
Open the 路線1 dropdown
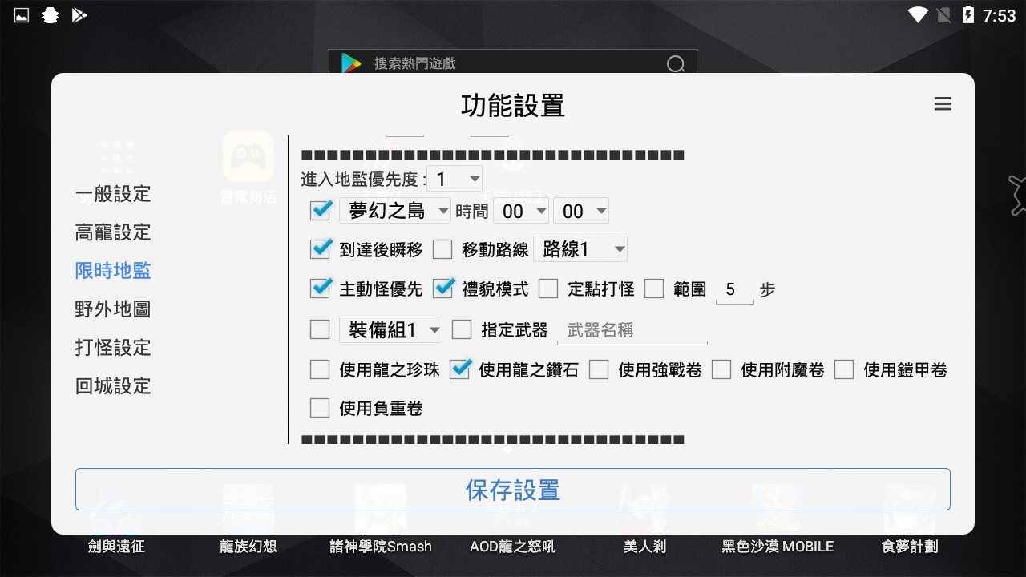(x=580, y=248)
